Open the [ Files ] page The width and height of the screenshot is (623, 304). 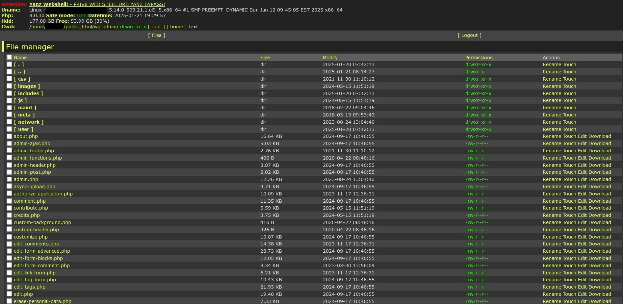click(157, 35)
